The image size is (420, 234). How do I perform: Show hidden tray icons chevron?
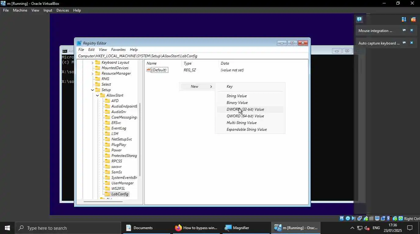(x=352, y=228)
